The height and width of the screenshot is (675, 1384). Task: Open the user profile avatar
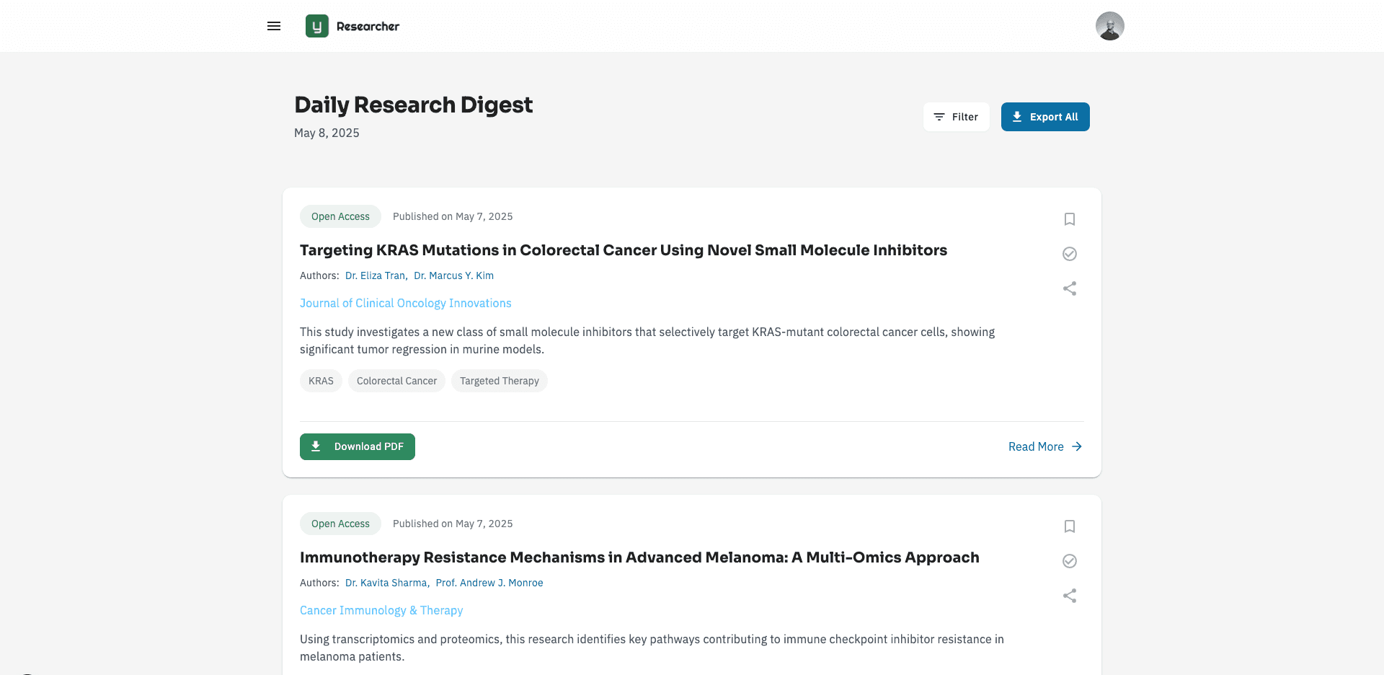pos(1110,26)
